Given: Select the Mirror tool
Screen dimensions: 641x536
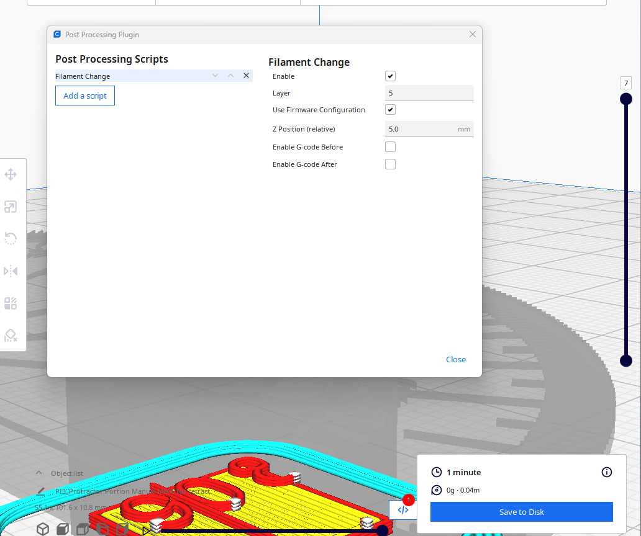Looking at the screenshot, I should [11, 270].
